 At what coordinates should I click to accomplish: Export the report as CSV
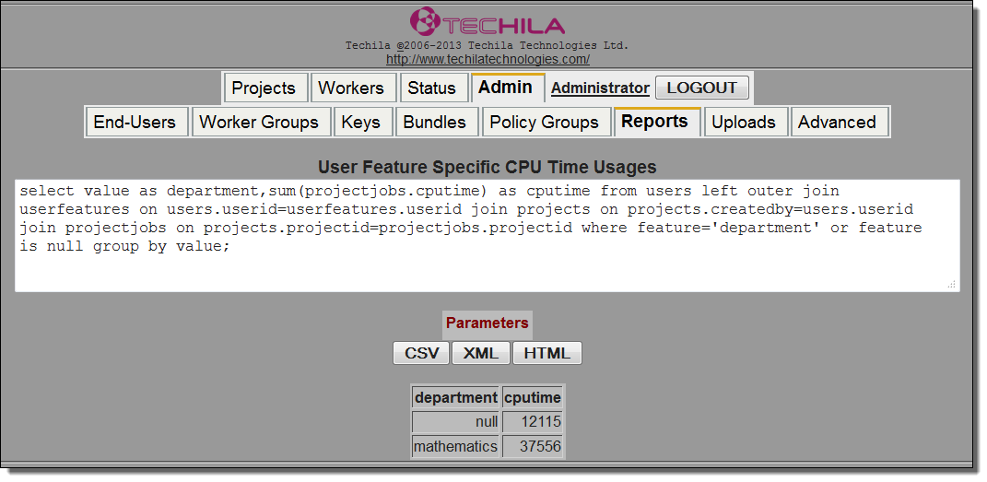pyautogui.click(x=421, y=353)
